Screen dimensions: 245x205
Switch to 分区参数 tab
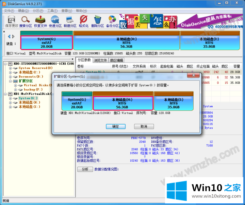point(84,60)
